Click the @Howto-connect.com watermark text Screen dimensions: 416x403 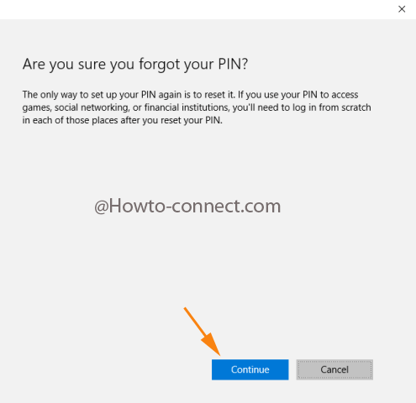coord(187,207)
